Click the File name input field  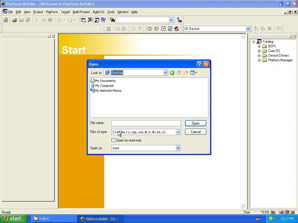tap(146, 123)
